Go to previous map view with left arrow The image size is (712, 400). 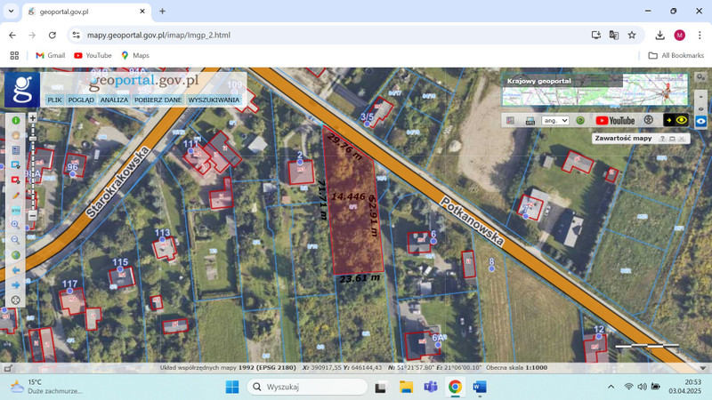point(15,270)
